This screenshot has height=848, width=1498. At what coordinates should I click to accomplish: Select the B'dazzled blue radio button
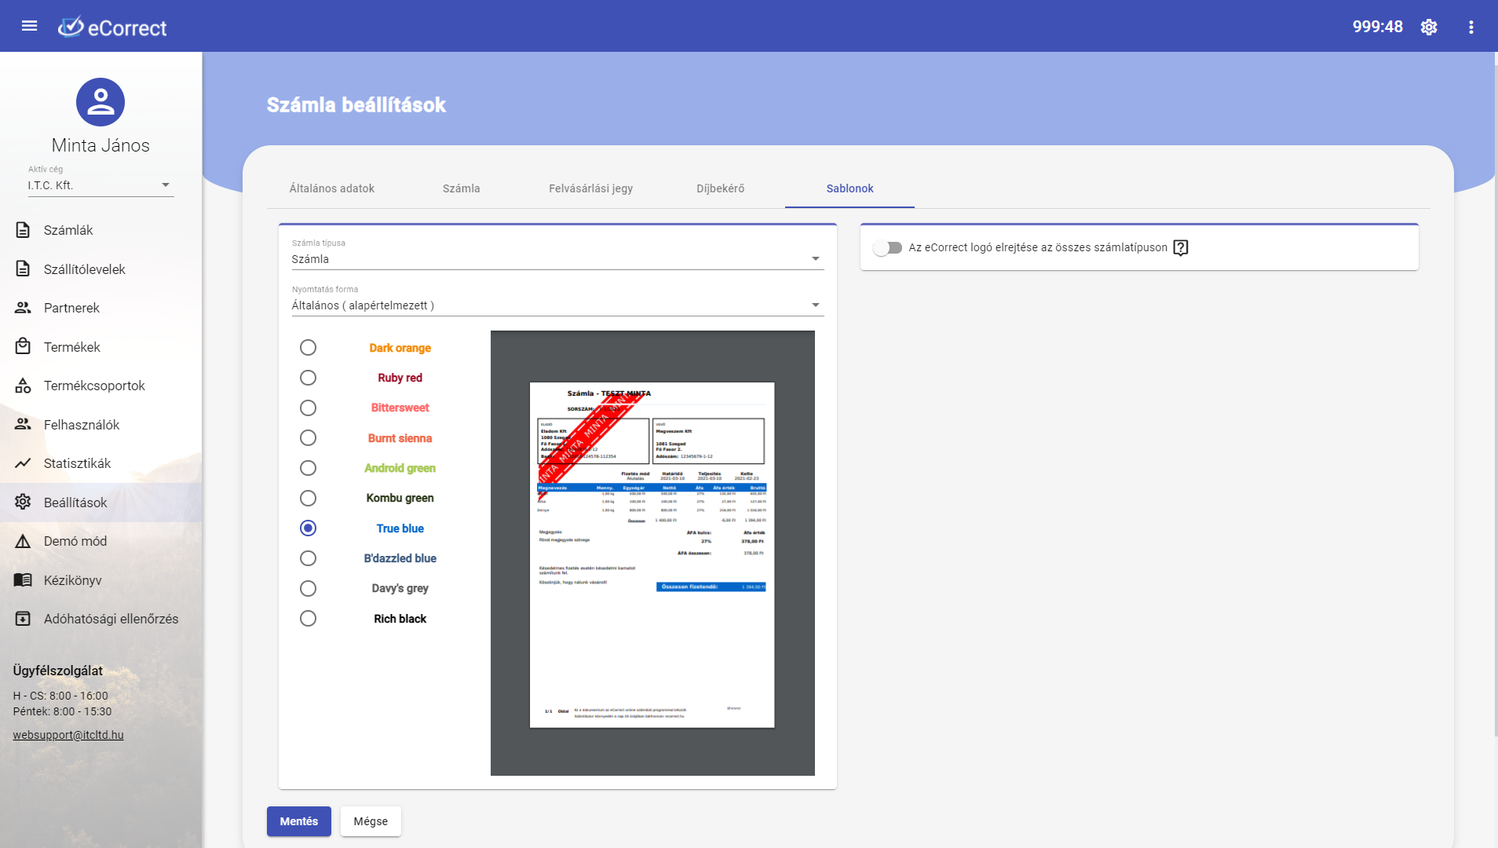(x=308, y=558)
